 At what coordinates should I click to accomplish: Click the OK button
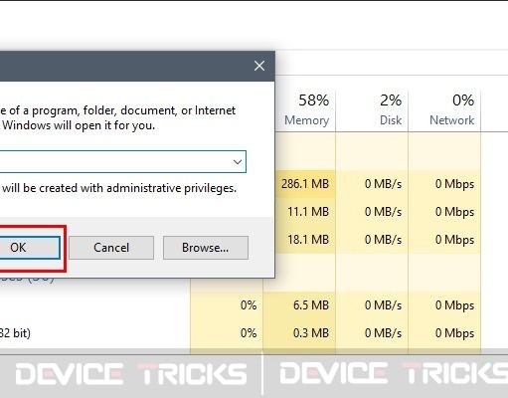[29, 248]
